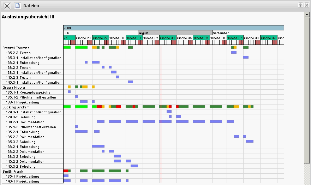Viewport: 311px width, 185px height.
Task: Click the 2009 year header bar
Action: (173, 28)
